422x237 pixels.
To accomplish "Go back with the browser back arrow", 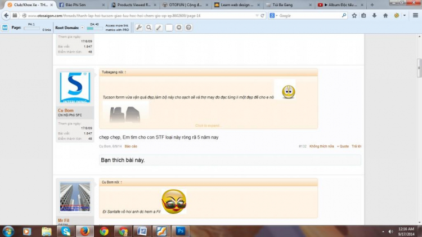I will (6, 16).
